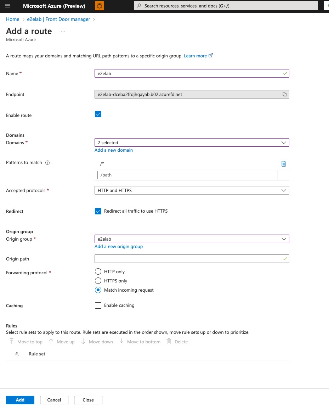Open the Domains selection dropdown
The height and width of the screenshot is (410, 329).
pos(283,142)
